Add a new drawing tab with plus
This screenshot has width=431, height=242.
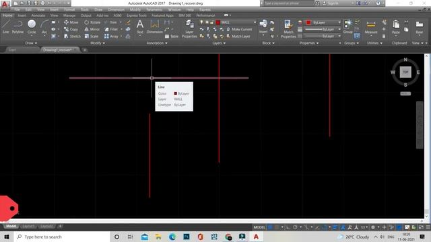click(x=85, y=50)
